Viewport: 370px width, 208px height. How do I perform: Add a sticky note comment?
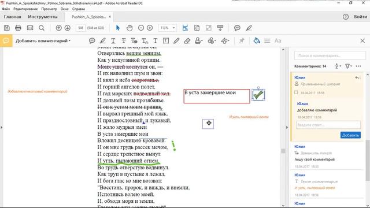tap(92, 41)
